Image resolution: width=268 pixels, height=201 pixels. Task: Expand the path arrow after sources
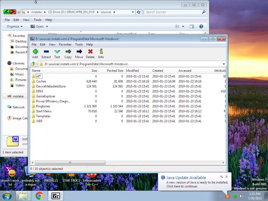coord(114,12)
